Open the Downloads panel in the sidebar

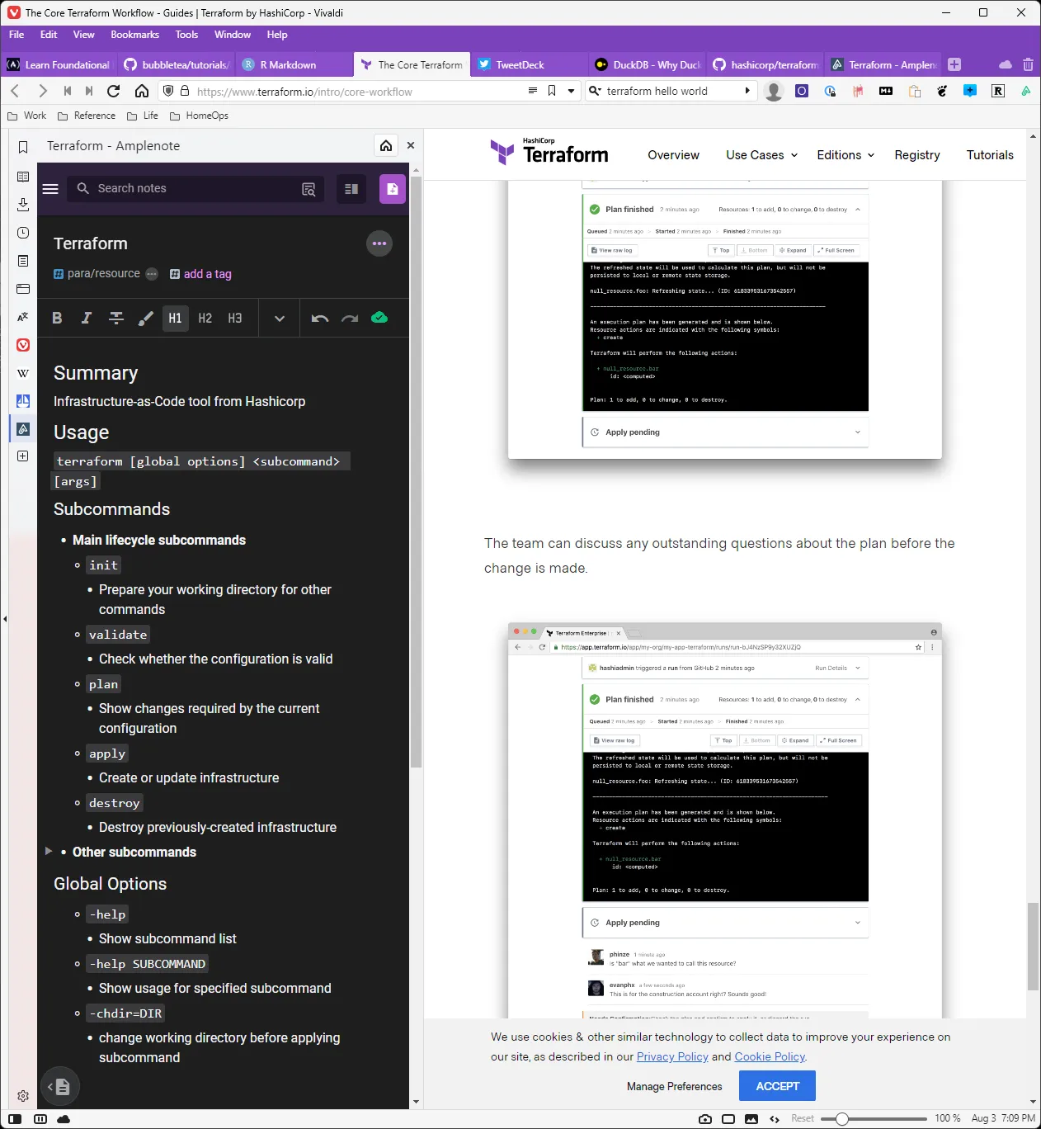[22, 205]
